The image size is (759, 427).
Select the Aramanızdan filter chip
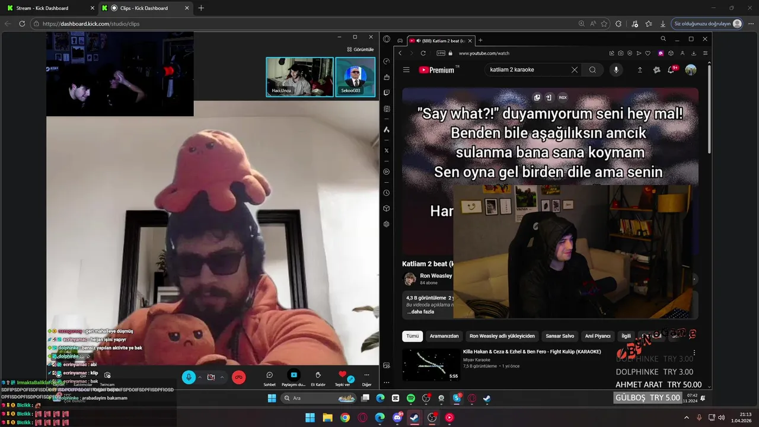tap(444, 336)
